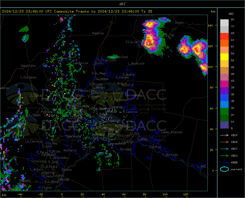Viewport: 245px width, 198px height.
Task: Click the 'Potrerillos' map label
Action: tap(50, 112)
